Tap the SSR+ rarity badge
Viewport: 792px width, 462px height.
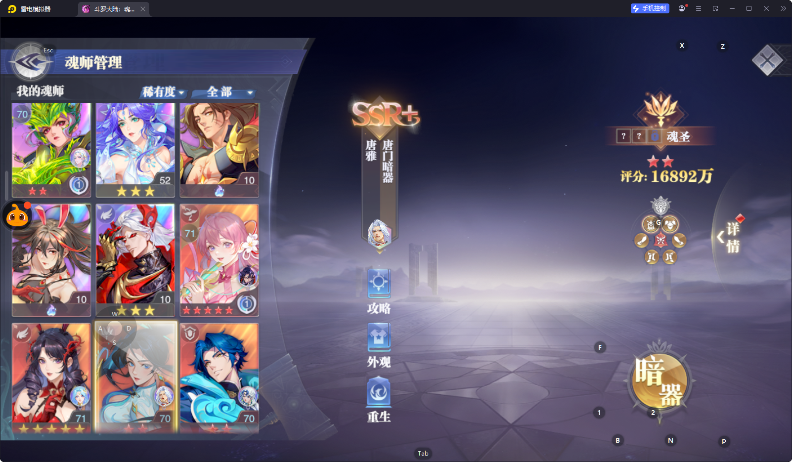pos(385,114)
